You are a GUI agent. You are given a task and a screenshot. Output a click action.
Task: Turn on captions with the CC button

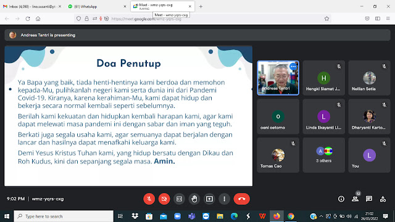(179, 199)
